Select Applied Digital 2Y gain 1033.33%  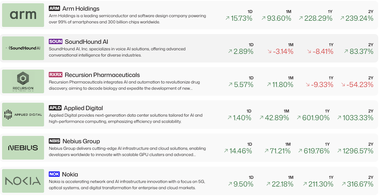[x=355, y=118]
